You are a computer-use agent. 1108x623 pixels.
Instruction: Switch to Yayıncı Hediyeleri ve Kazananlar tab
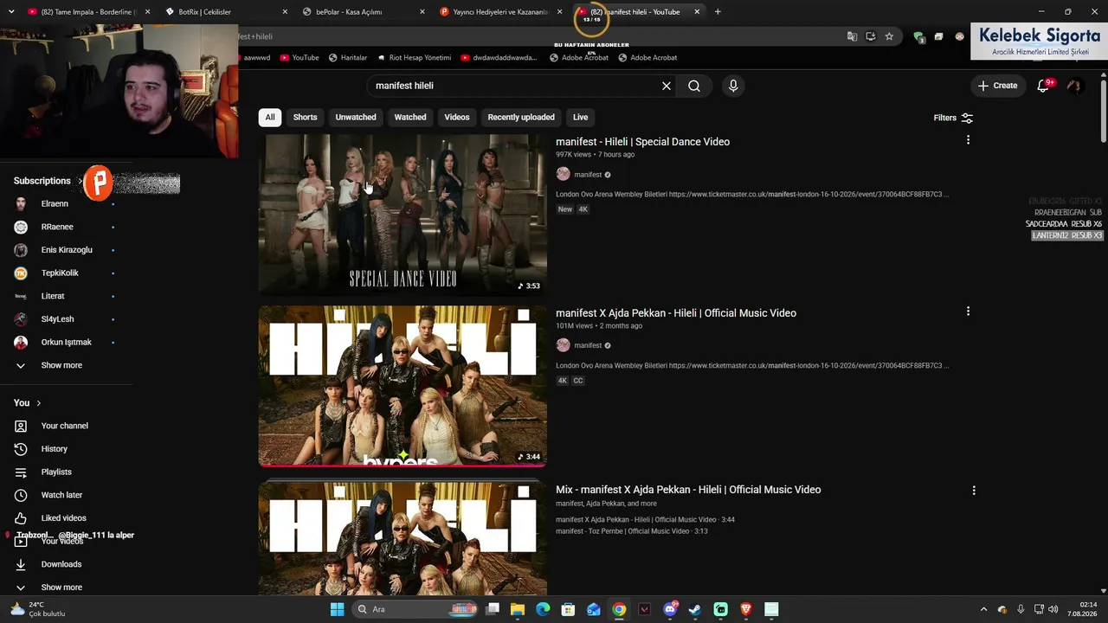(x=499, y=12)
